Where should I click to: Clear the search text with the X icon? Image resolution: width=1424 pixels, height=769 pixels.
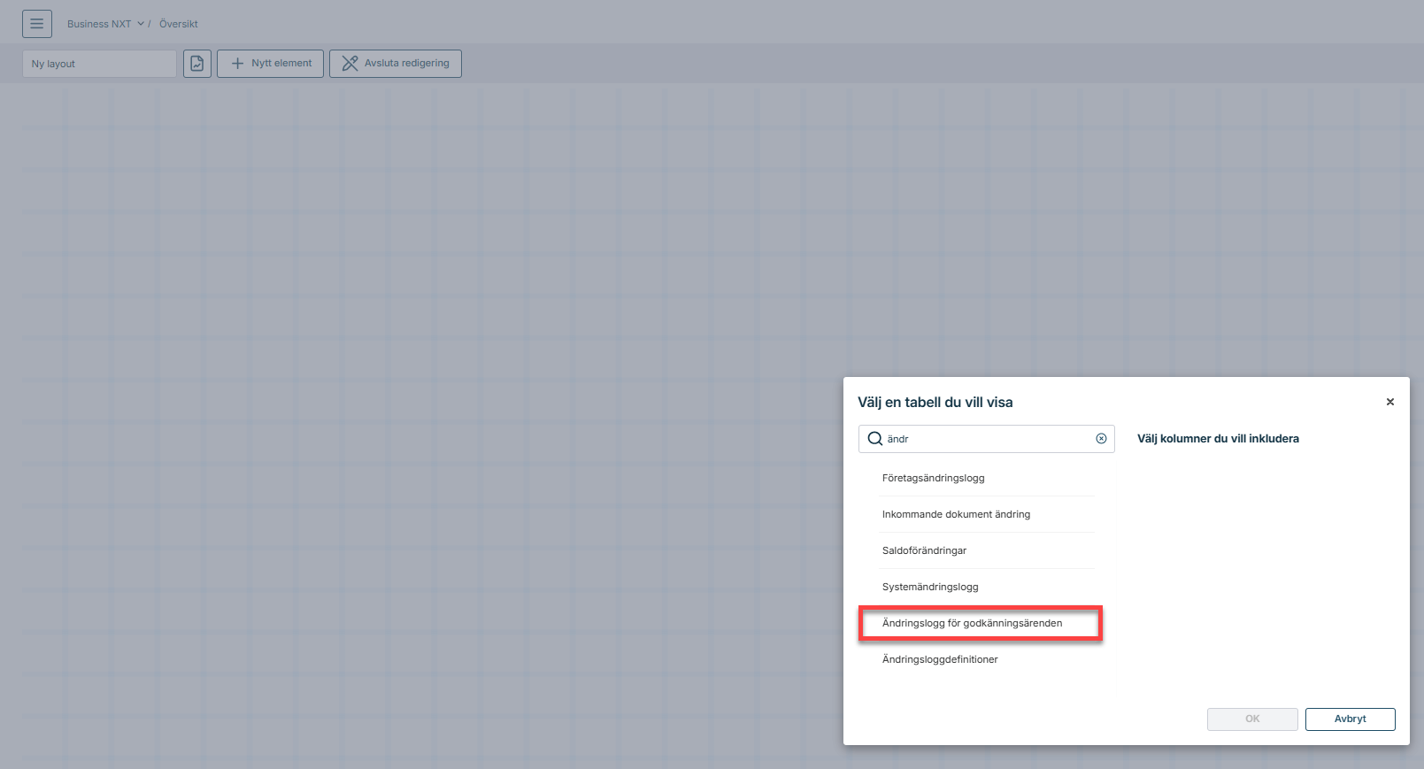pos(1101,439)
